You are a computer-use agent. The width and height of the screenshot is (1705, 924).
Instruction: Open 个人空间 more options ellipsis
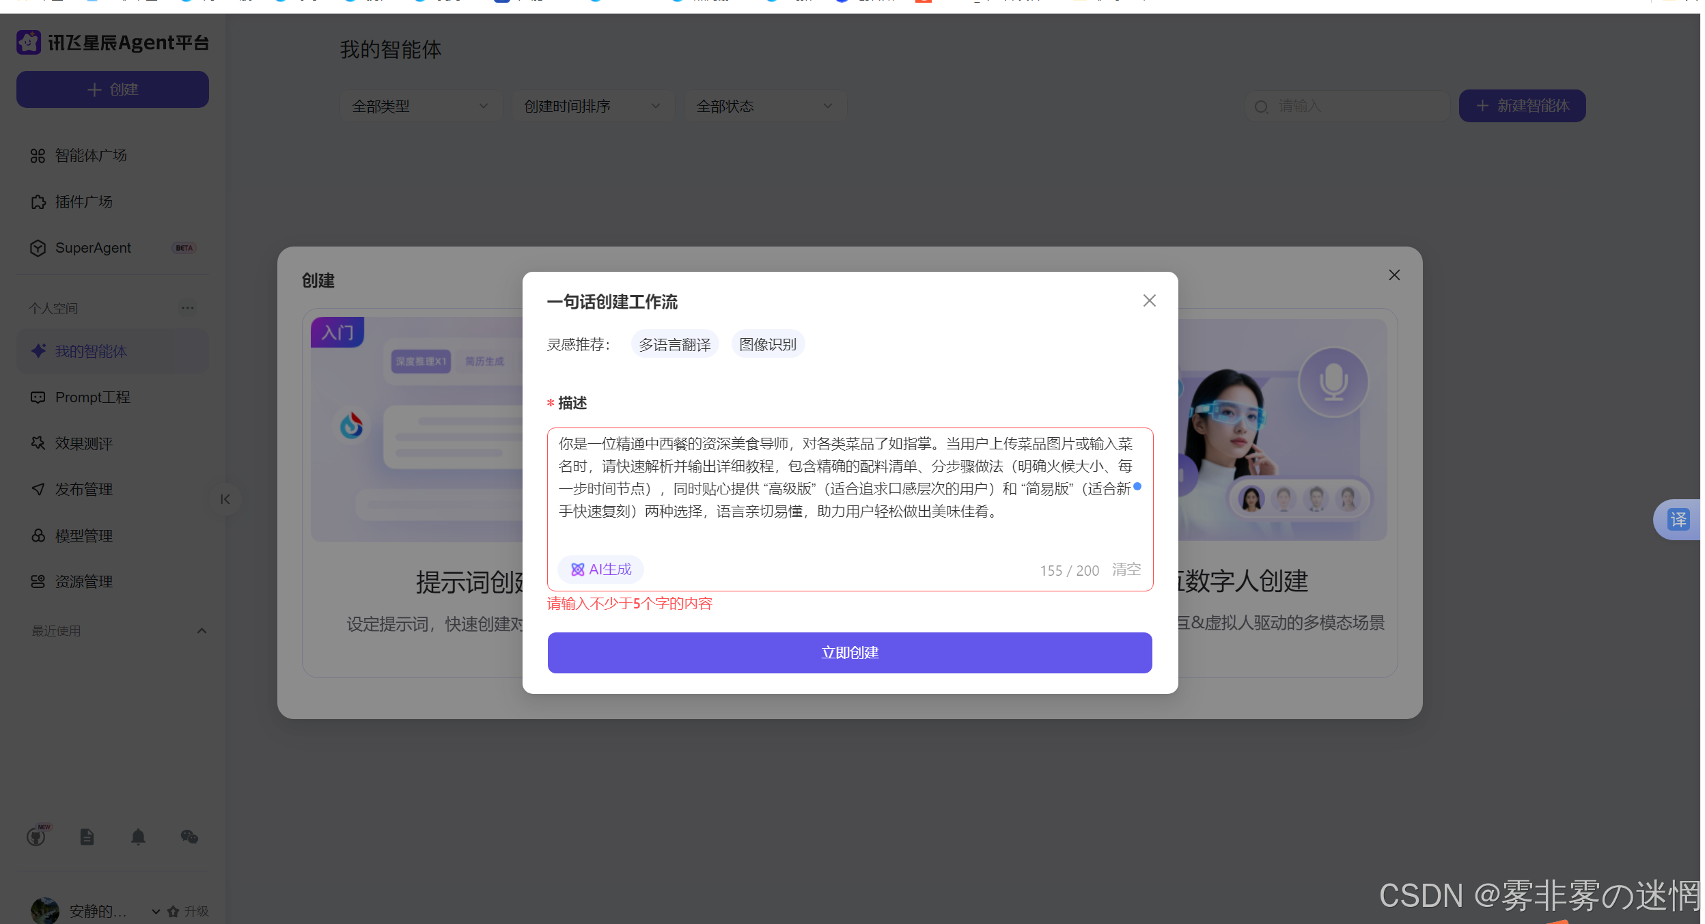187,308
